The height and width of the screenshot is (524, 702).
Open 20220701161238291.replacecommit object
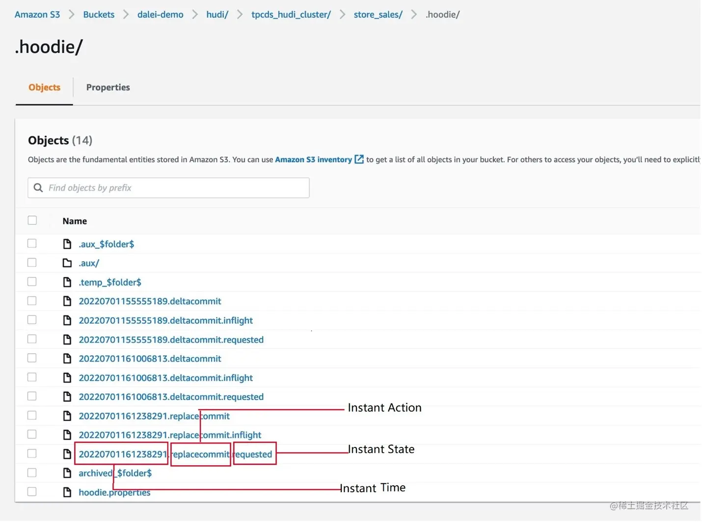coord(154,416)
